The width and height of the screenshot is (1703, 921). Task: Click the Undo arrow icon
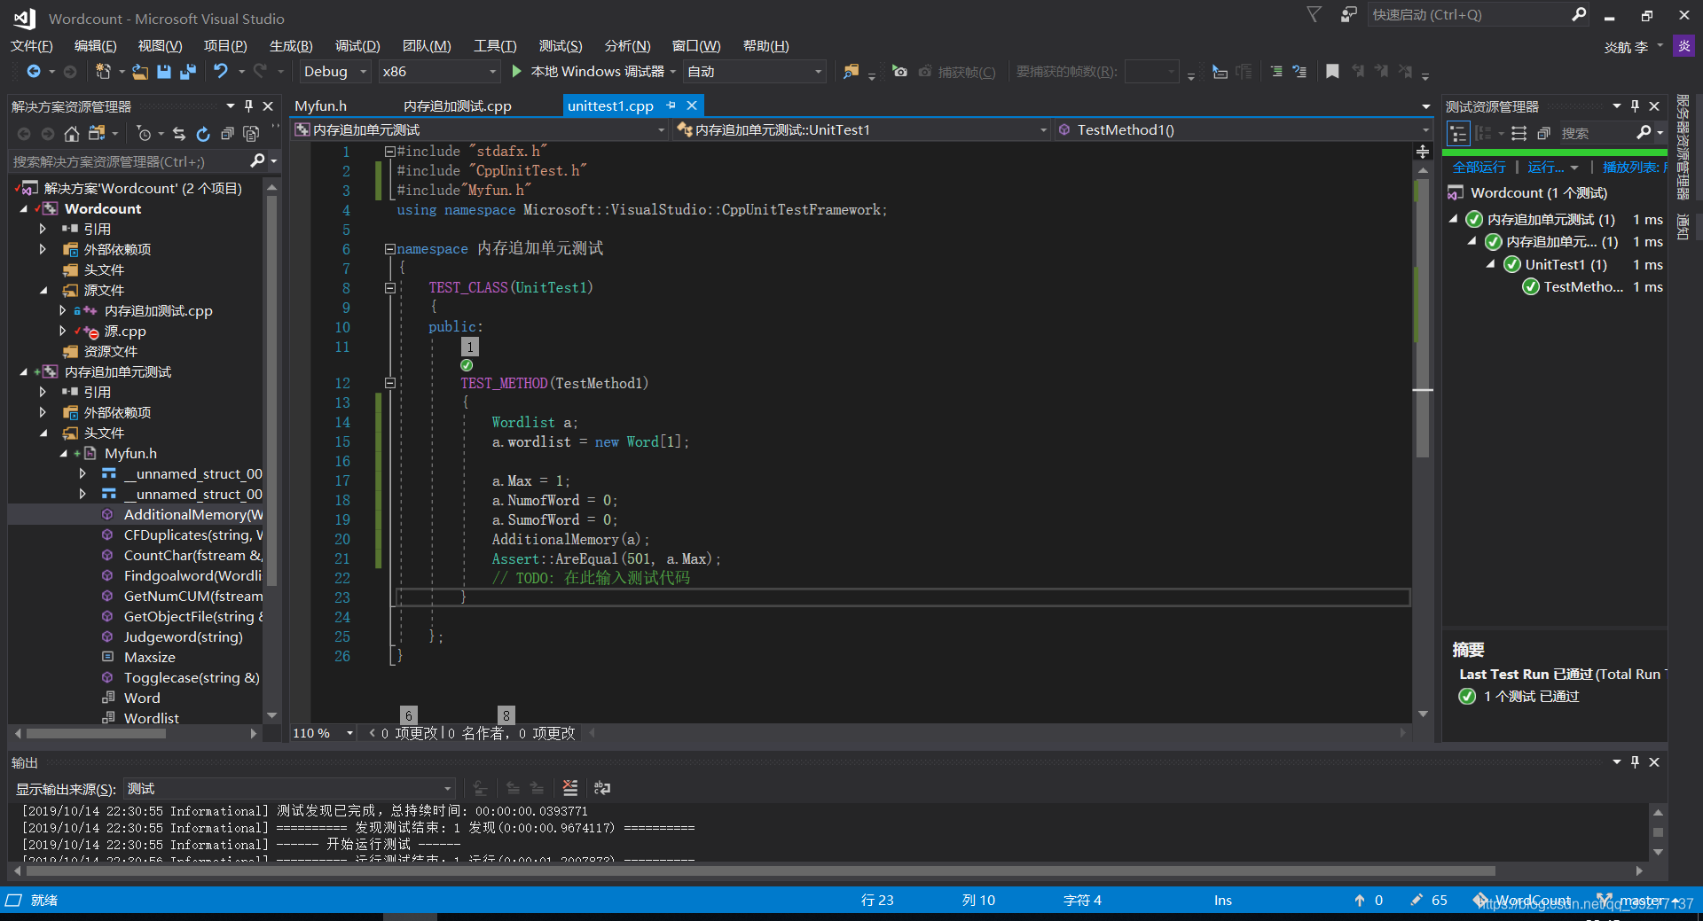tap(221, 71)
